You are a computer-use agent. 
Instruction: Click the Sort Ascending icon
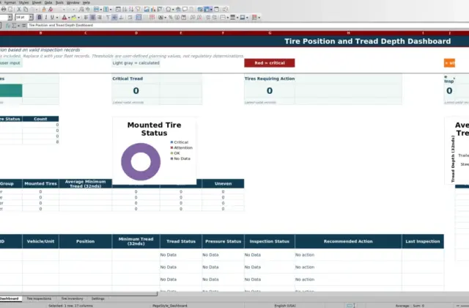(x=124, y=10)
